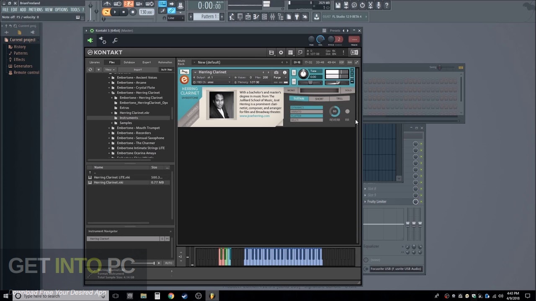
Task: Toggle MONO mode on clarinet interface
Action: pyautogui.click(x=291, y=90)
